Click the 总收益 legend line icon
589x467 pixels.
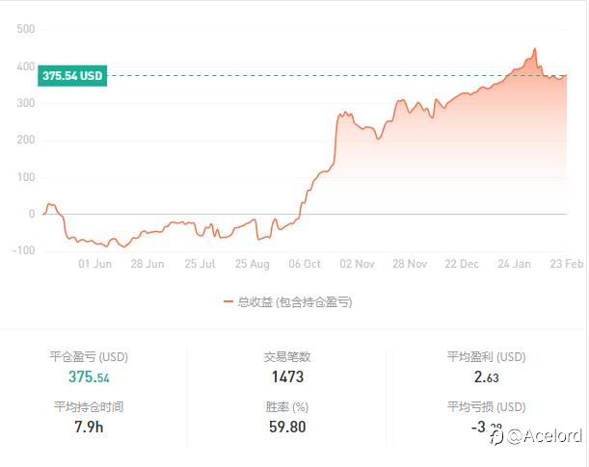pos(228,302)
